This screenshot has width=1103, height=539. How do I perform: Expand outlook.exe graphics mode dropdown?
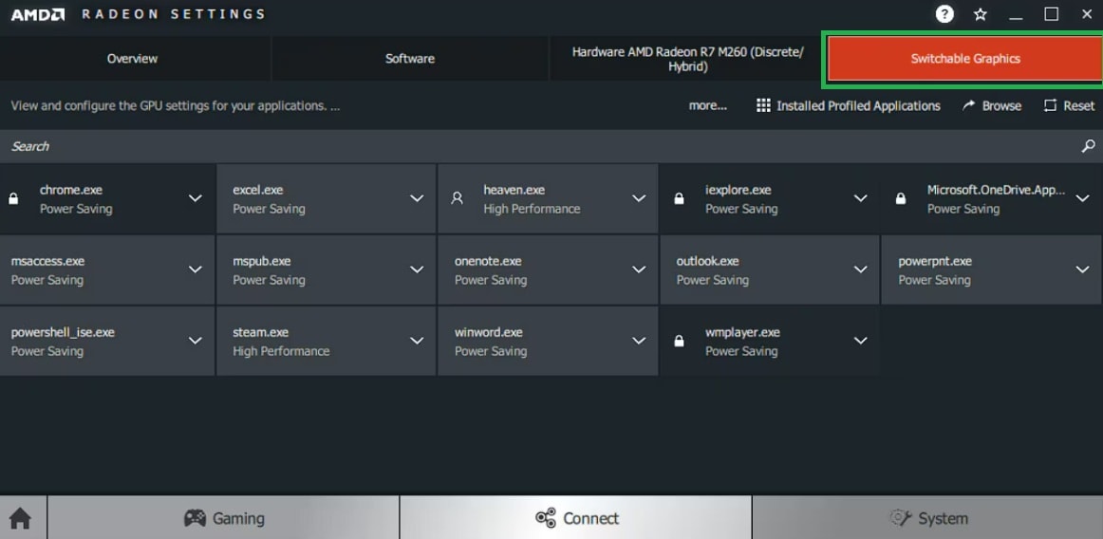pos(860,269)
